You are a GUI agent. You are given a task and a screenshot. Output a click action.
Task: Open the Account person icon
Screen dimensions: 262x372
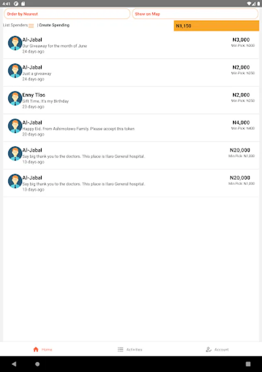tap(209, 349)
